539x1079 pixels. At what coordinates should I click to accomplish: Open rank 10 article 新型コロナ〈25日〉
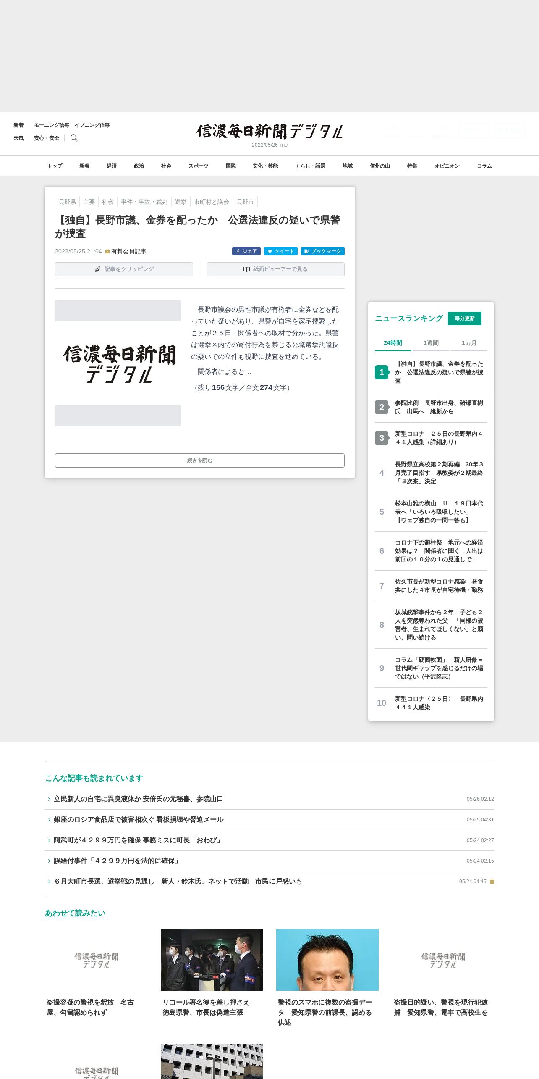[431, 703]
